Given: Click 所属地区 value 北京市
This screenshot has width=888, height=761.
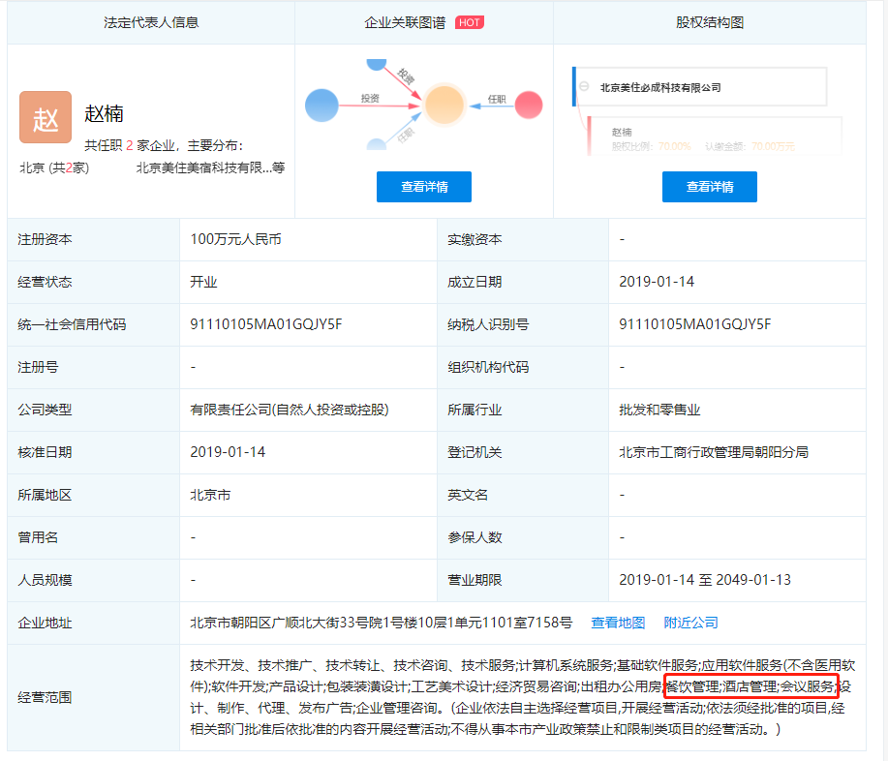Looking at the screenshot, I should (x=210, y=495).
